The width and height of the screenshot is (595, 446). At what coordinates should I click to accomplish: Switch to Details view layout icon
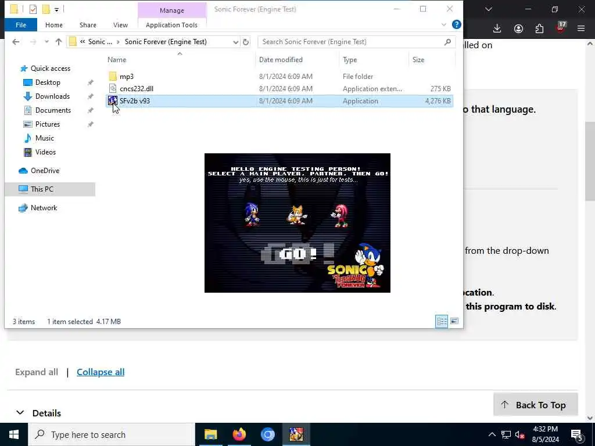[442, 322]
